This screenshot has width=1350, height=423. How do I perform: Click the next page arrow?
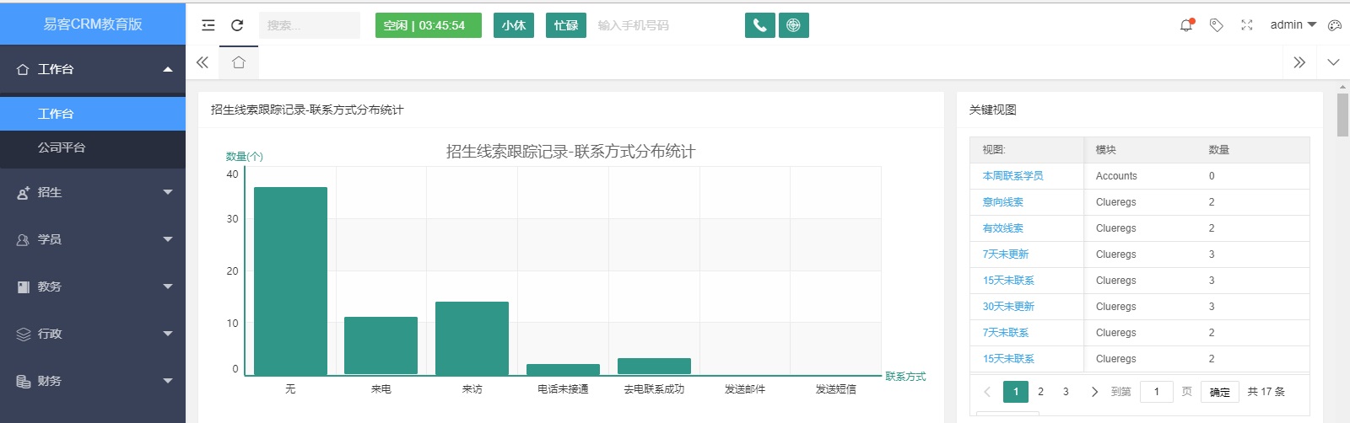[x=1094, y=392]
